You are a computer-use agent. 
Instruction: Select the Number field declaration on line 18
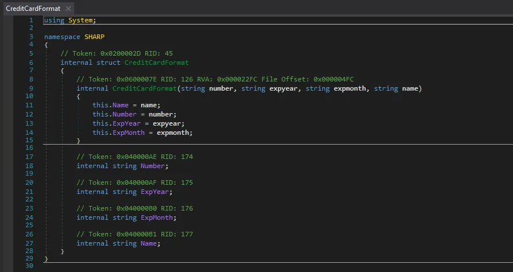point(155,166)
